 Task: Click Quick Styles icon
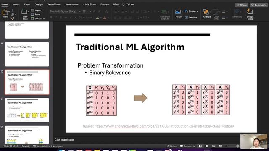click(216, 12)
